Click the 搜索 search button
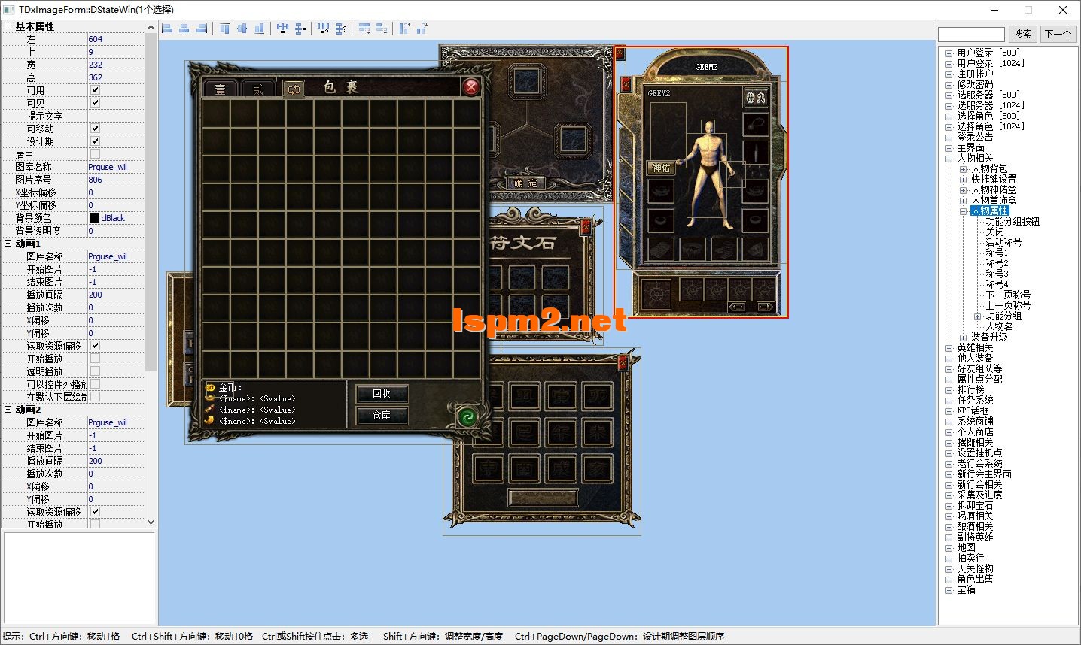This screenshot has width=1081, height=645. click(1022, 34)
